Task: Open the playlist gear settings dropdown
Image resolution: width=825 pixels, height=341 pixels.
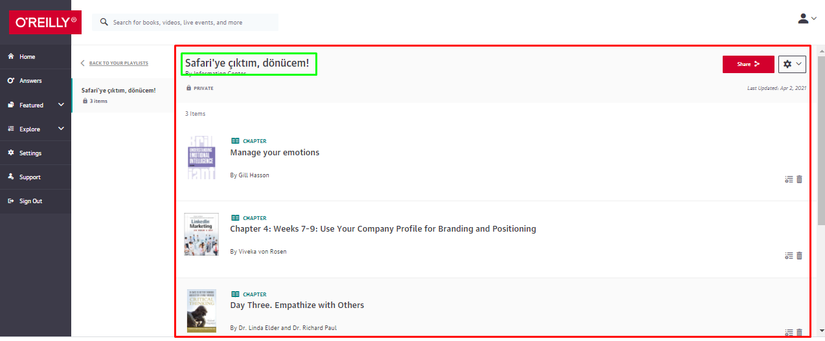Action: click(792, 64)
